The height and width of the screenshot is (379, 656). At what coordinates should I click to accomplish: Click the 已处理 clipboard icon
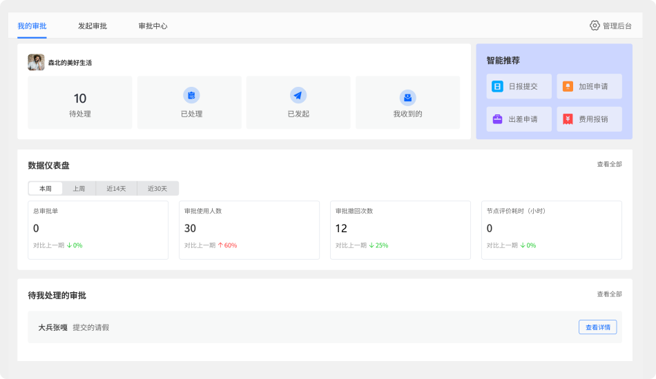click(x=191, y=96)
